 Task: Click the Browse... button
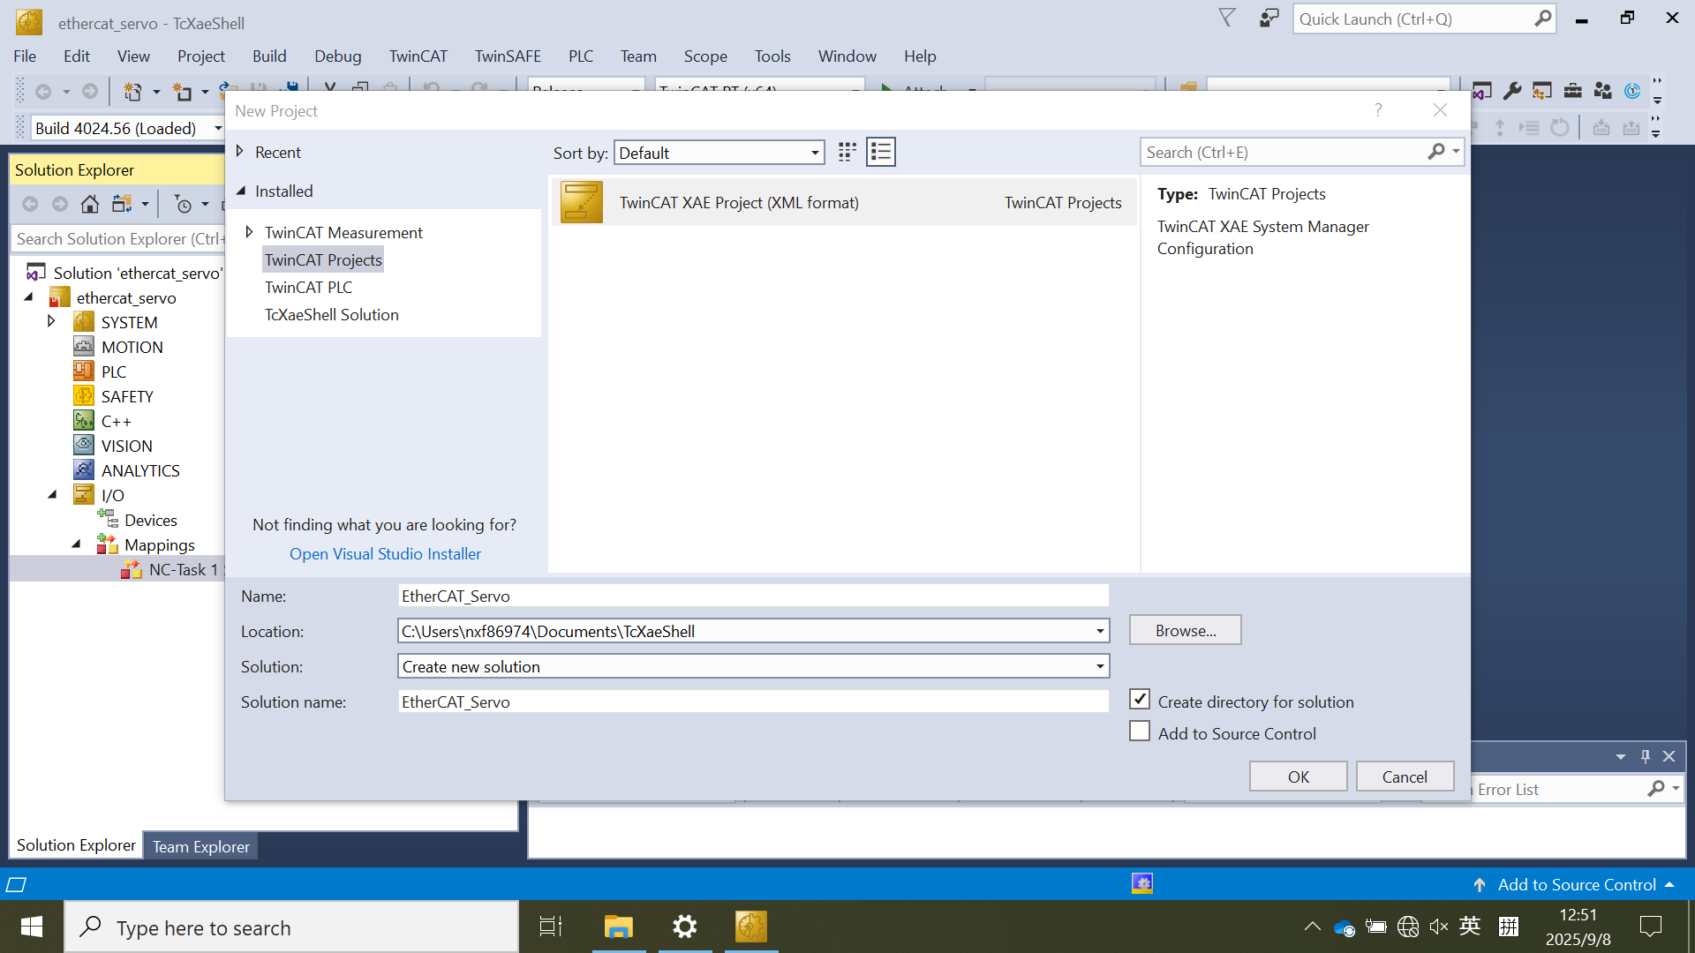1185,630
